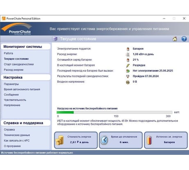
Task: Click power tower icon next to 1,08 кВтч
Action: pyautogui.click(x=128, y=54)
